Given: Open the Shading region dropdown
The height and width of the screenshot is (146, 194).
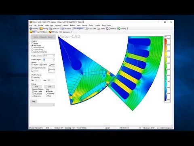Looking at the screenshot, I should [x=49, y=60].
